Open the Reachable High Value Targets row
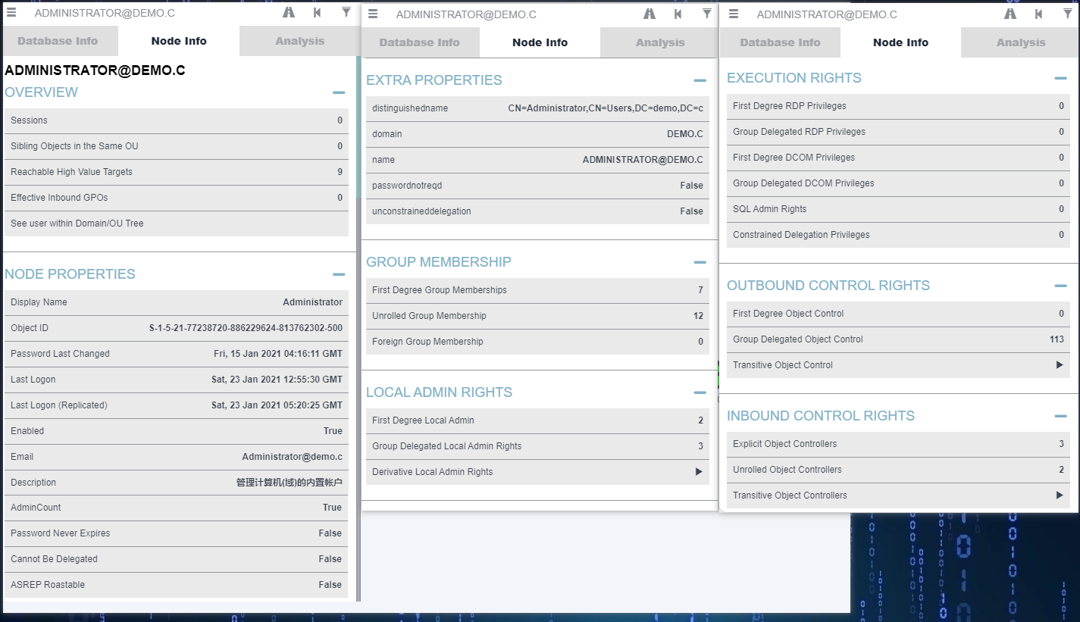The image size is (1080, 622). (x=176, y=172)
